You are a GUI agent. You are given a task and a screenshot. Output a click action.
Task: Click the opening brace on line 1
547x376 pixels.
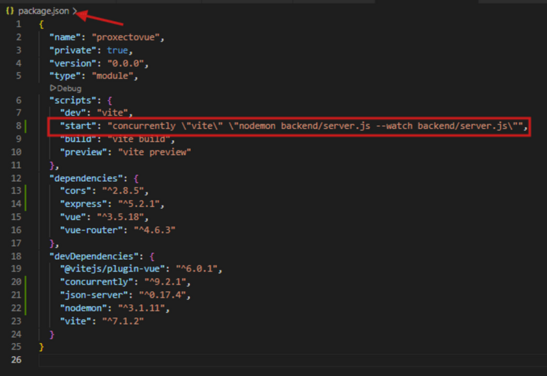click(42, 25)
